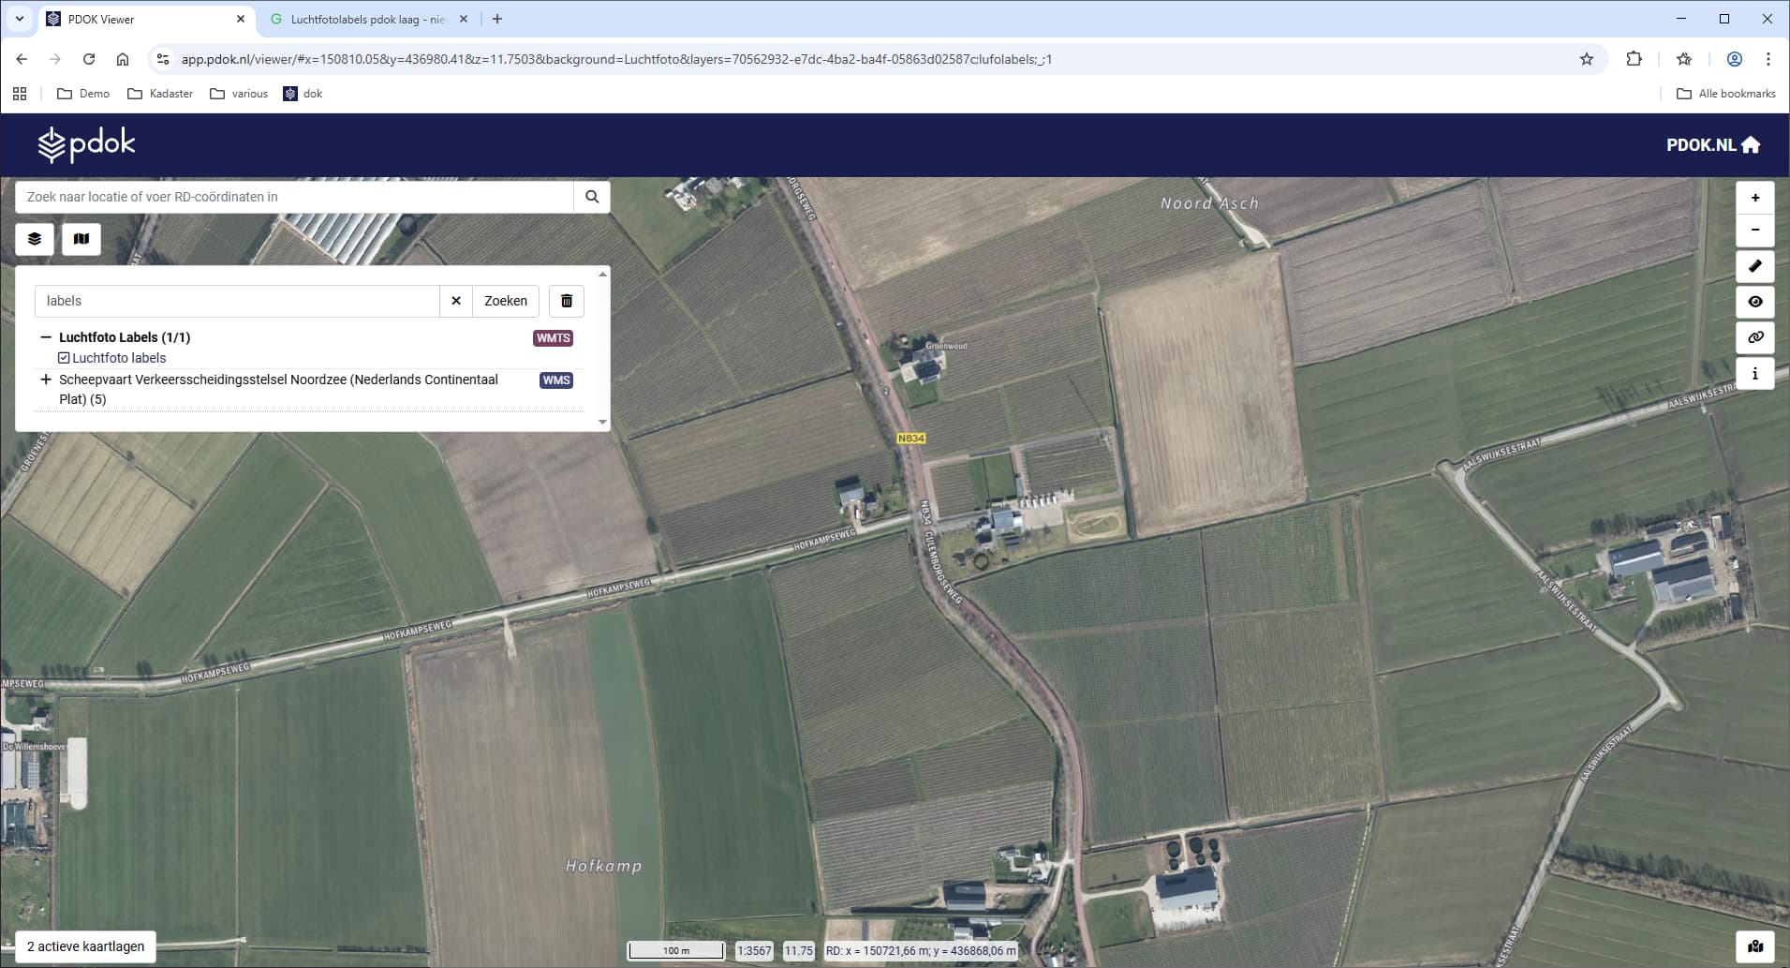Click the location search input field
This screenshot has width=1790, height=968.
pos(294,197)
